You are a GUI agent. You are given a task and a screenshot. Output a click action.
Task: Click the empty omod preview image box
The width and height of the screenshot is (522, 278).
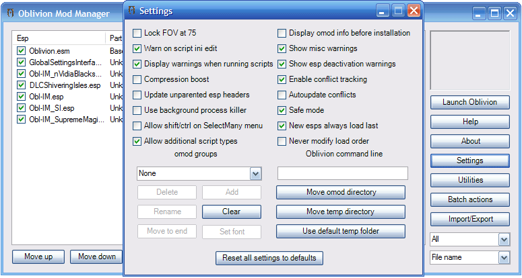coord(469,60)
